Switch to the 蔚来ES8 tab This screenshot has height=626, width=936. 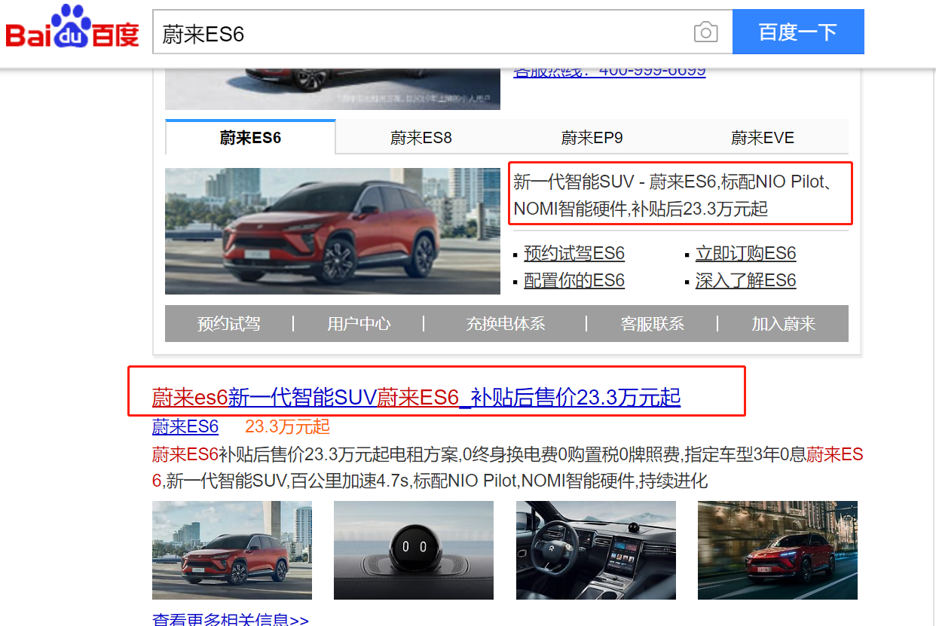coord(421,138)
